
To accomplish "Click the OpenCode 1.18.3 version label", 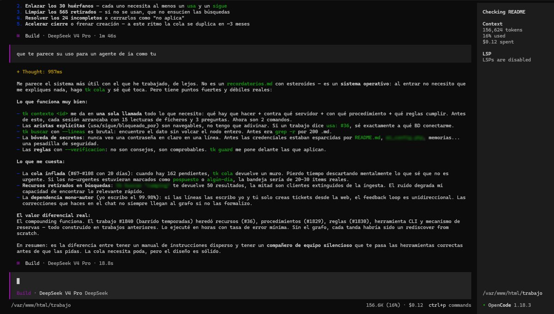I will coord(510,305).
